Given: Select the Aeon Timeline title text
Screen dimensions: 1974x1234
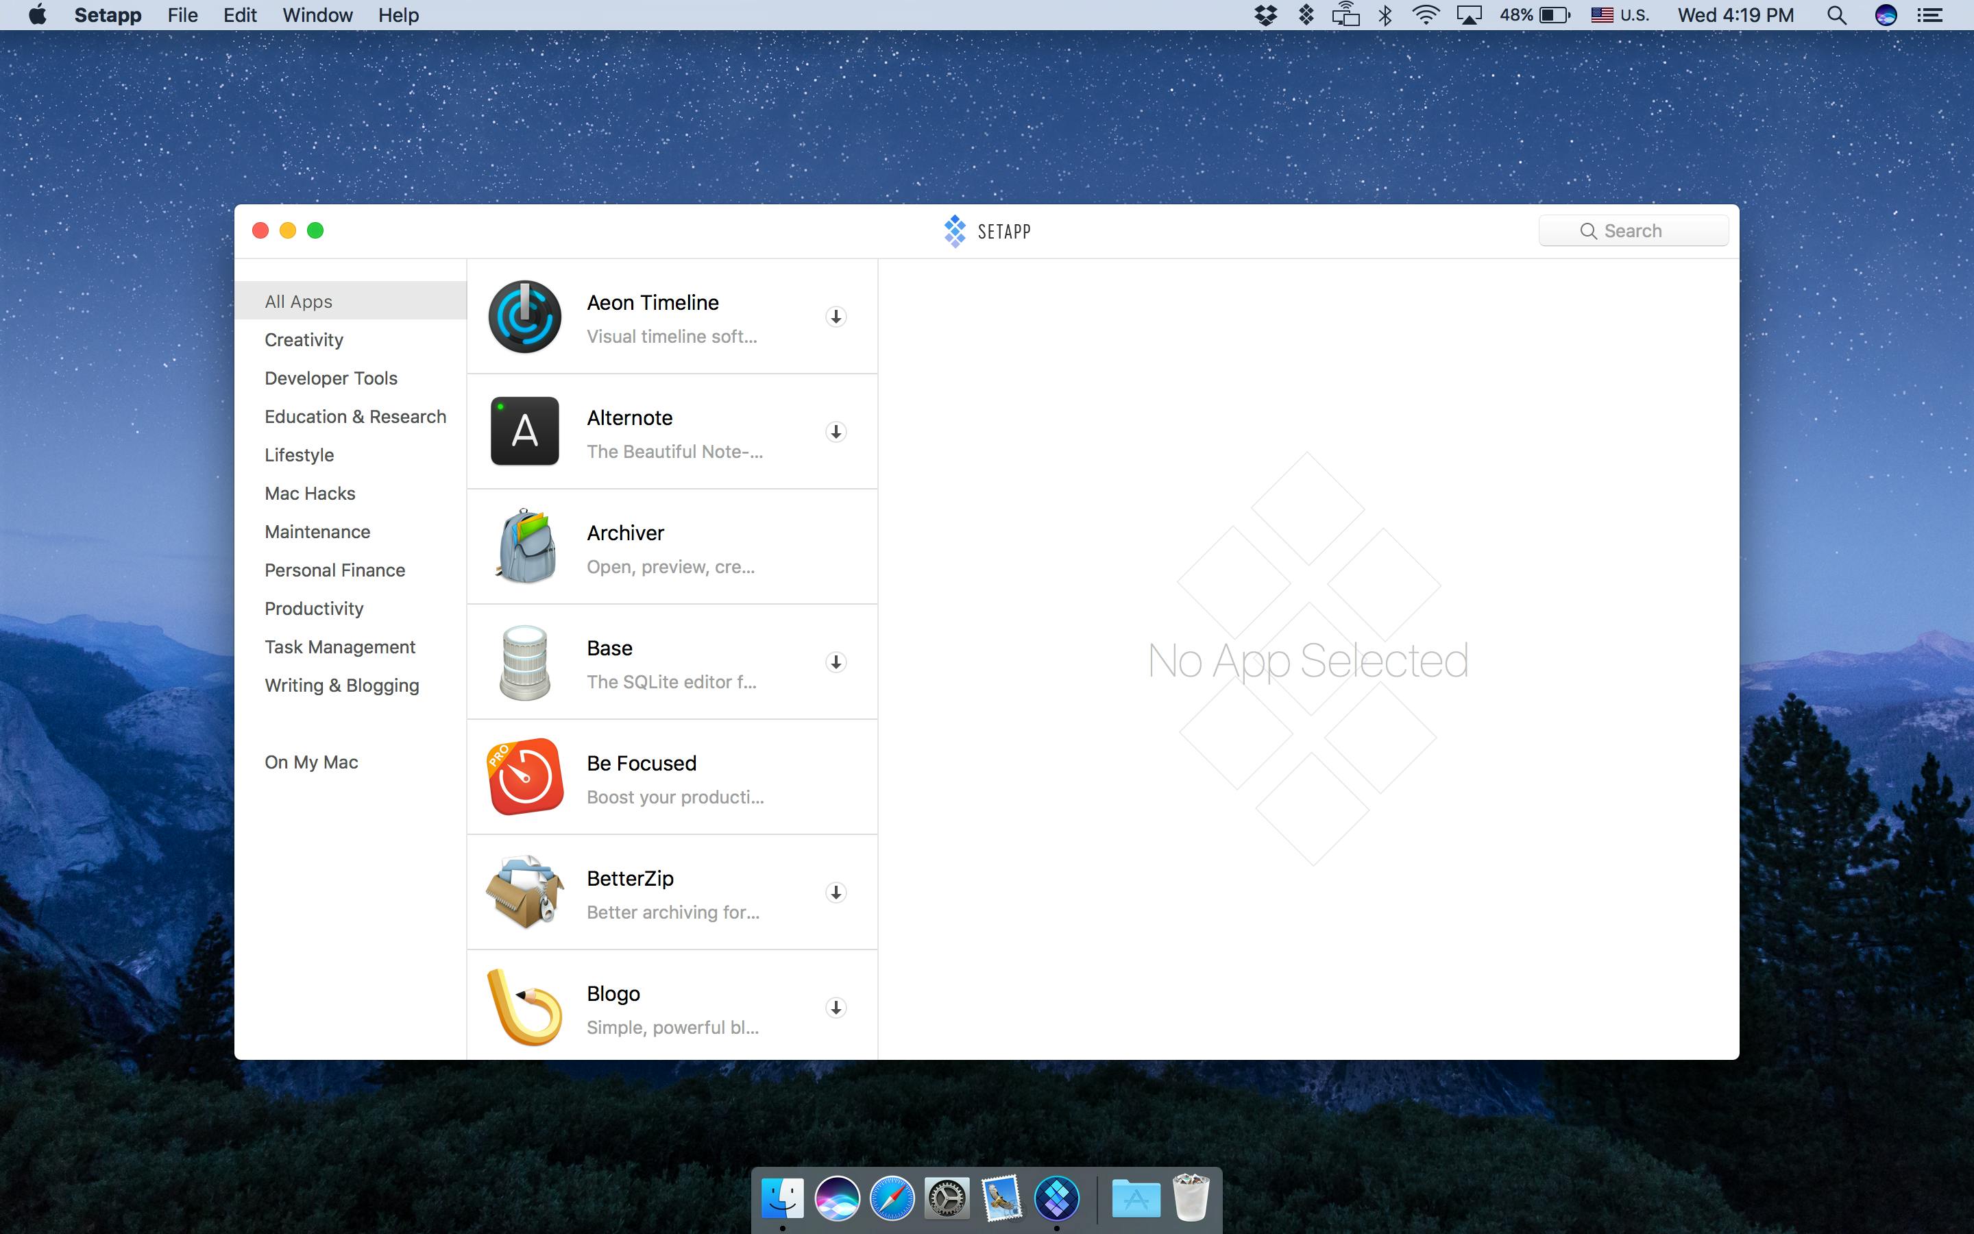Looking at the screenshot, I should 653,303.
